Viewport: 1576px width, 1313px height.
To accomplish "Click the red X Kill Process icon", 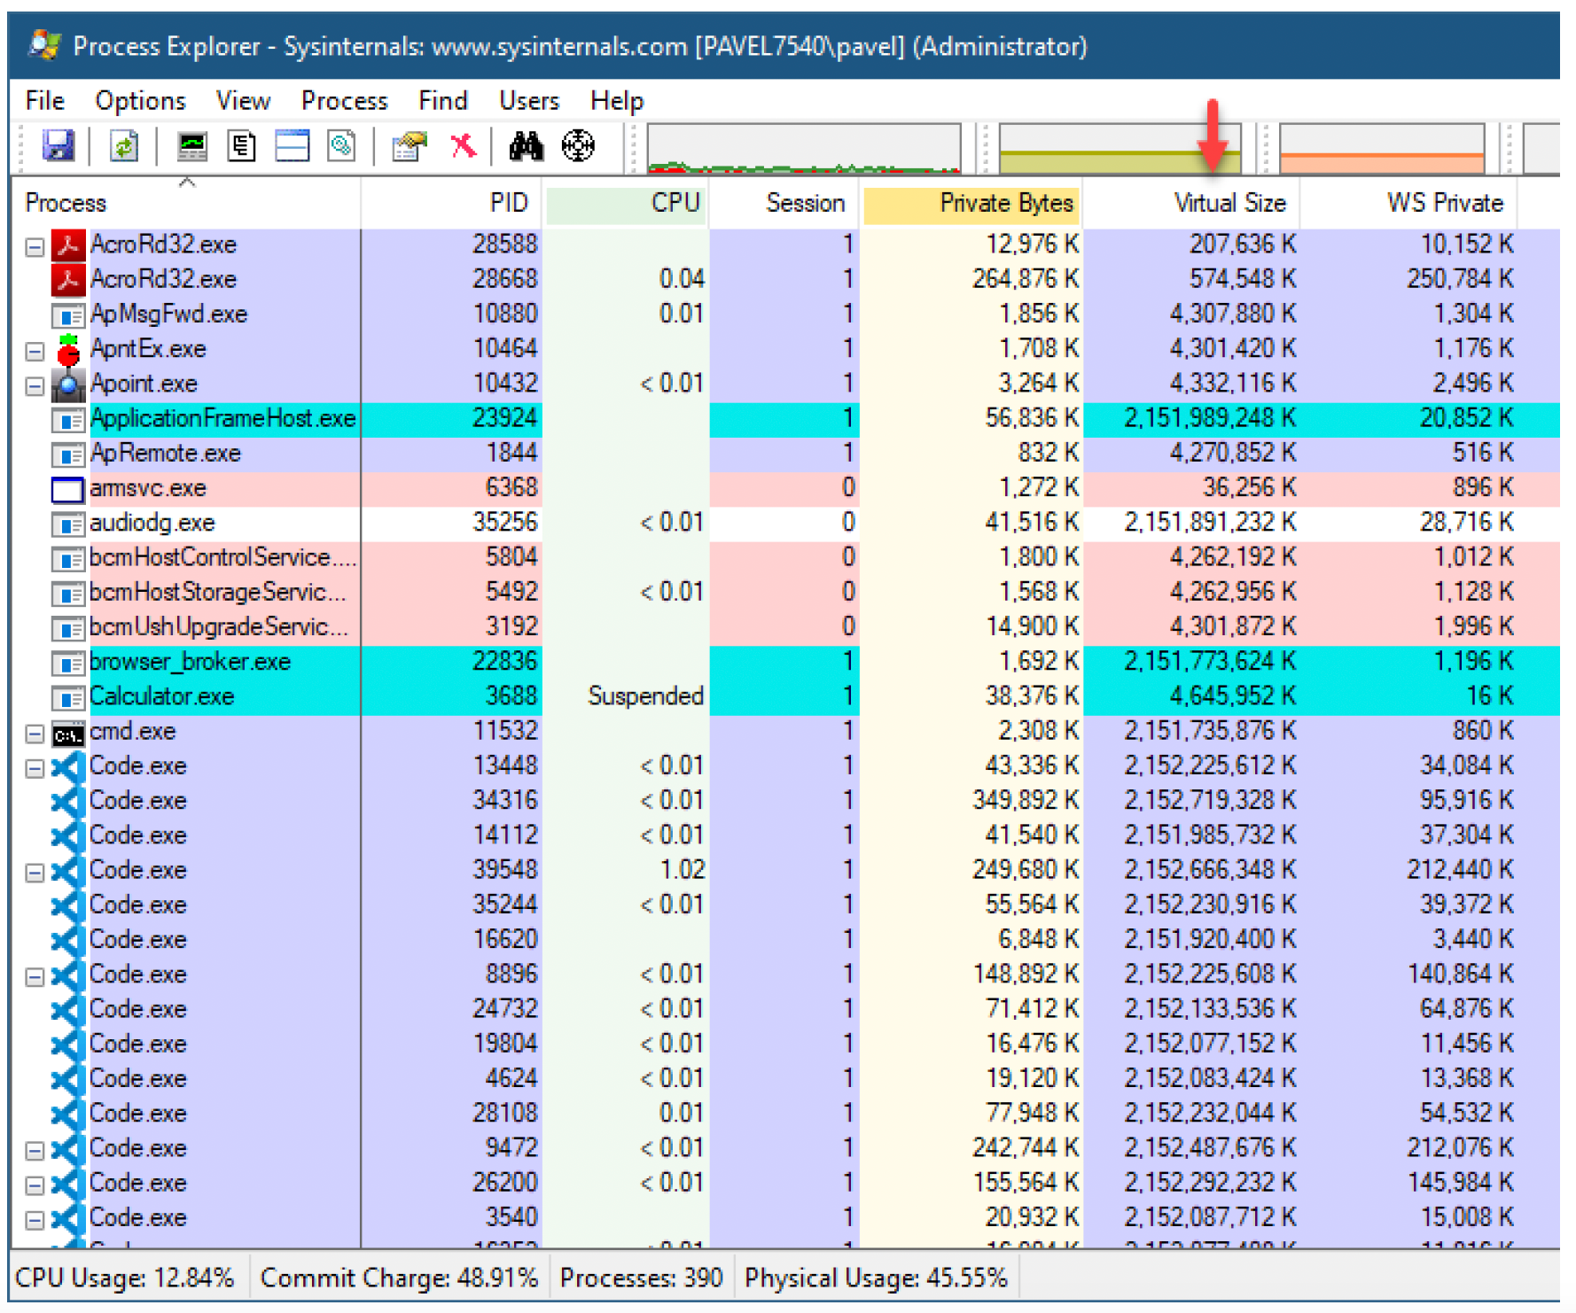I will (463, 145).
